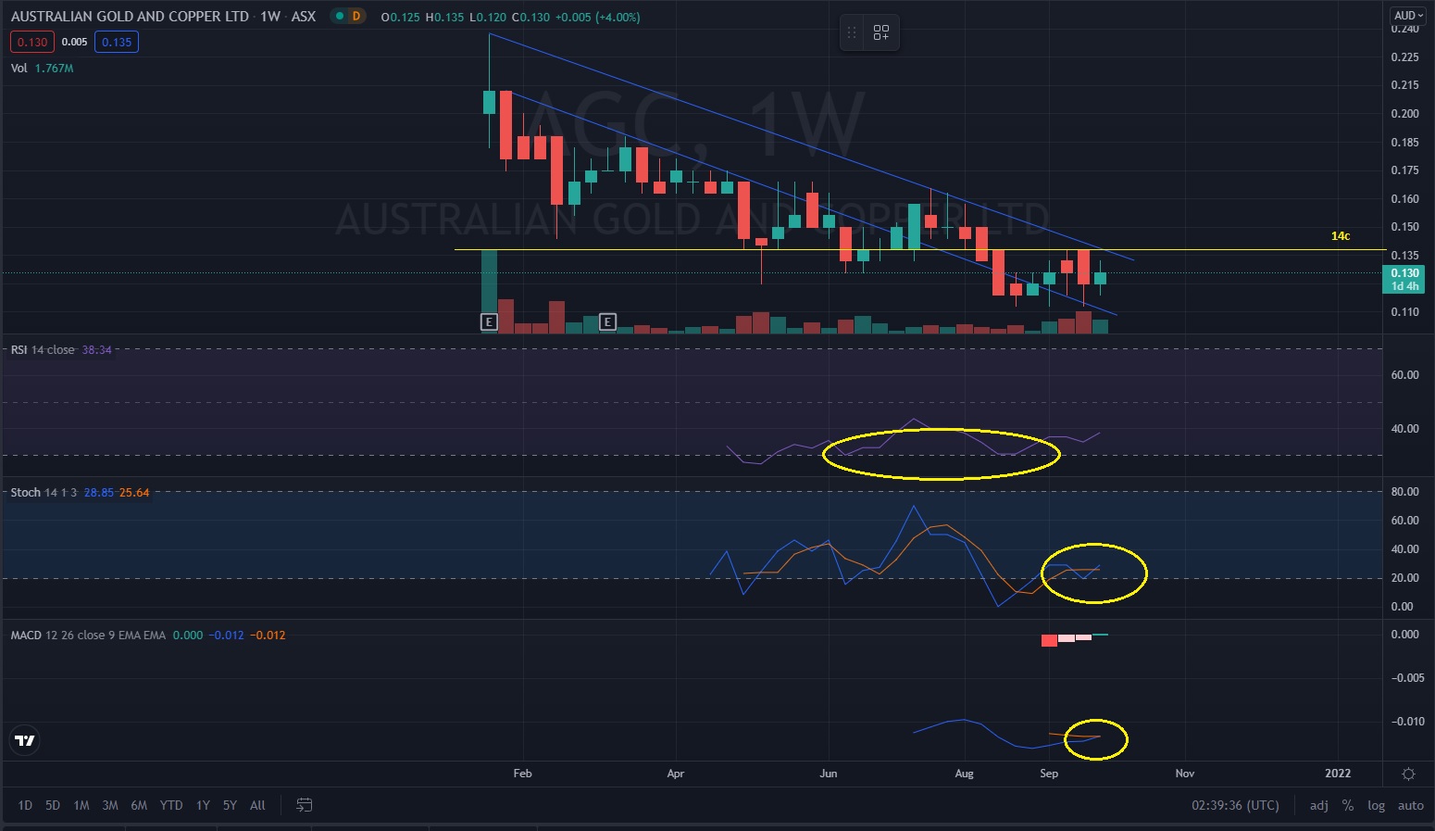Select the YTD time range
Viewport: 1435px width, 831px height.
pyautogui.click(x=171, y=805)
